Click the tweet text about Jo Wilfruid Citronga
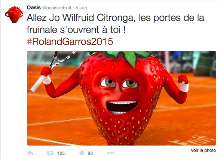This screenshot has height=159, width=220. pyautogui.click(x=115, y=24)
